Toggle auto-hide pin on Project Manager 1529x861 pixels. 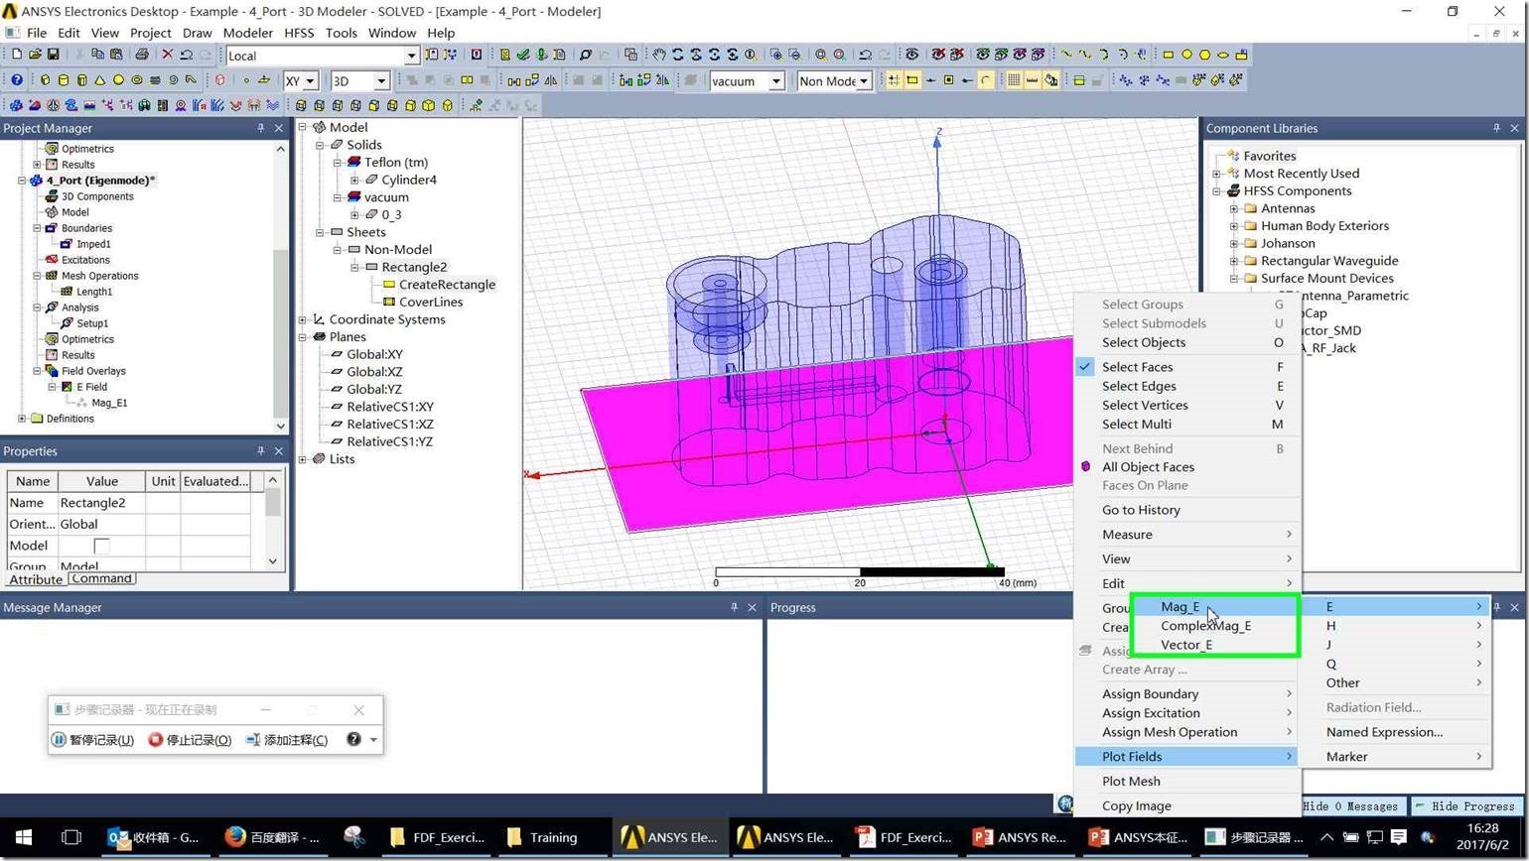[x=260, y=128]
